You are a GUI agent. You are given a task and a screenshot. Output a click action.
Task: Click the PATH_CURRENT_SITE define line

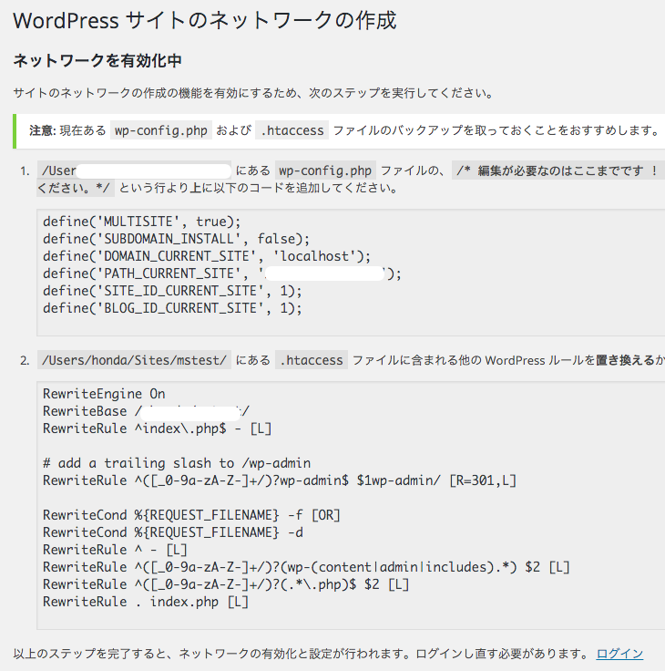coord(222,274)
